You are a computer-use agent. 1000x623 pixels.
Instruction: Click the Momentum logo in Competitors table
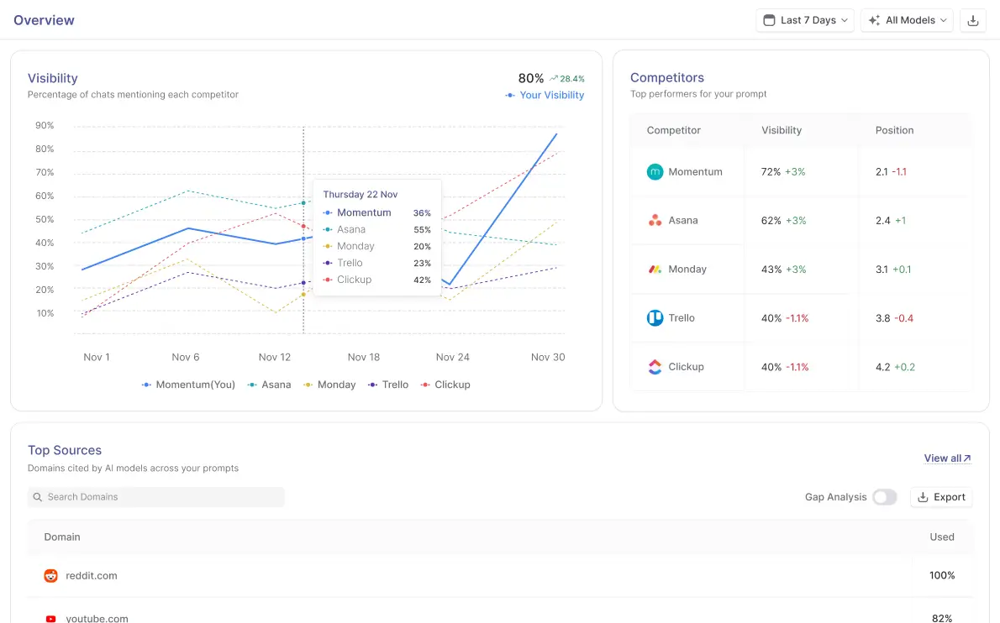pyautogui.click(x=655, y=171)
